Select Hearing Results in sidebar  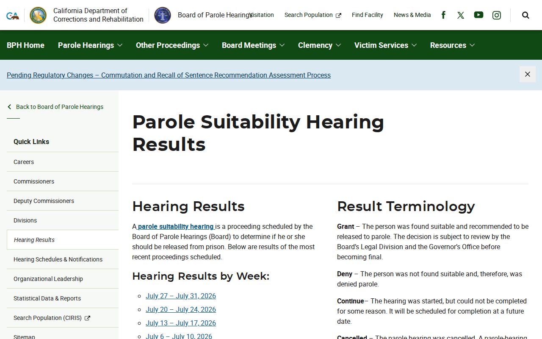(x=63, y=240)
